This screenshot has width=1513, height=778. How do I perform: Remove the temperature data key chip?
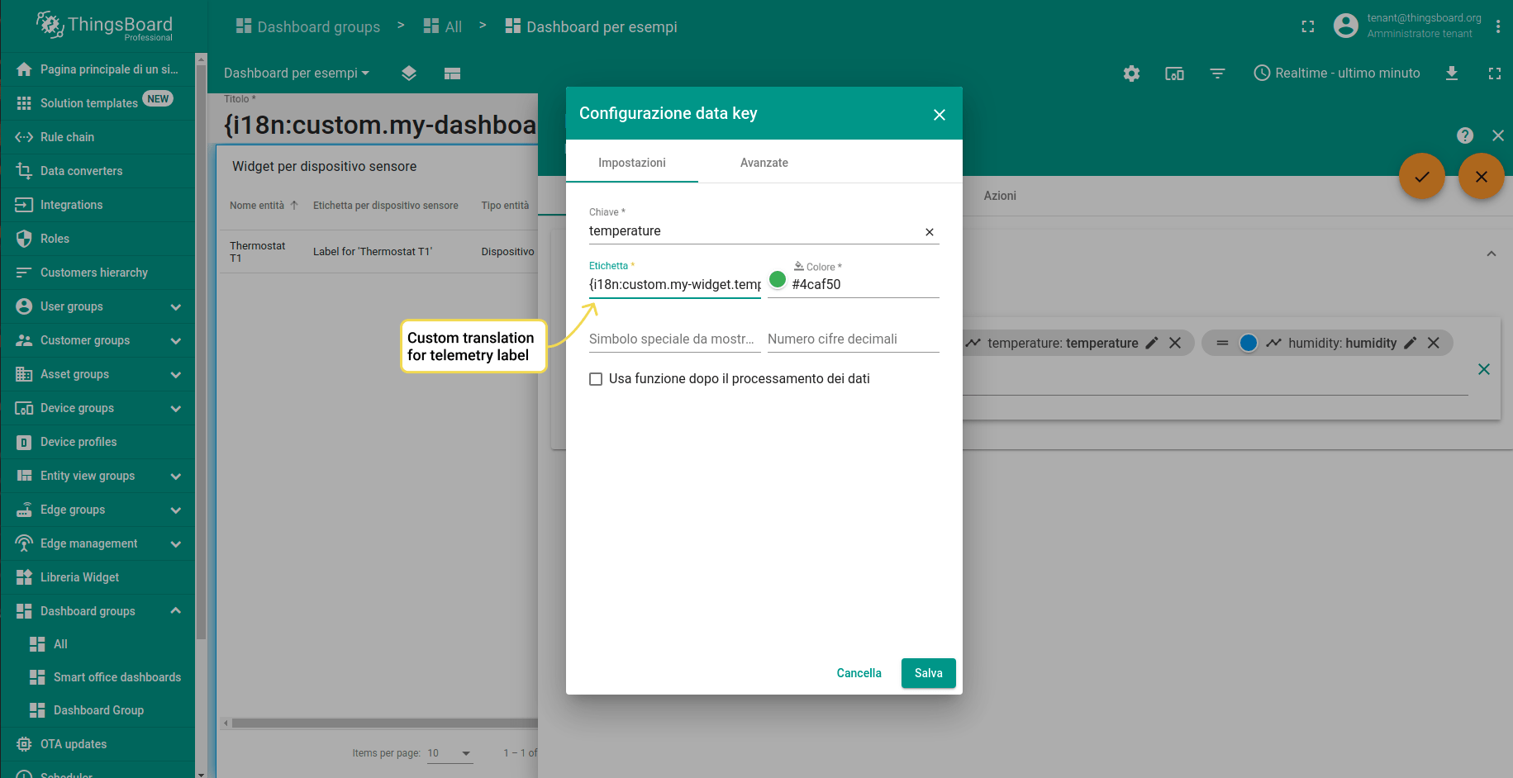click(1175, 343)
